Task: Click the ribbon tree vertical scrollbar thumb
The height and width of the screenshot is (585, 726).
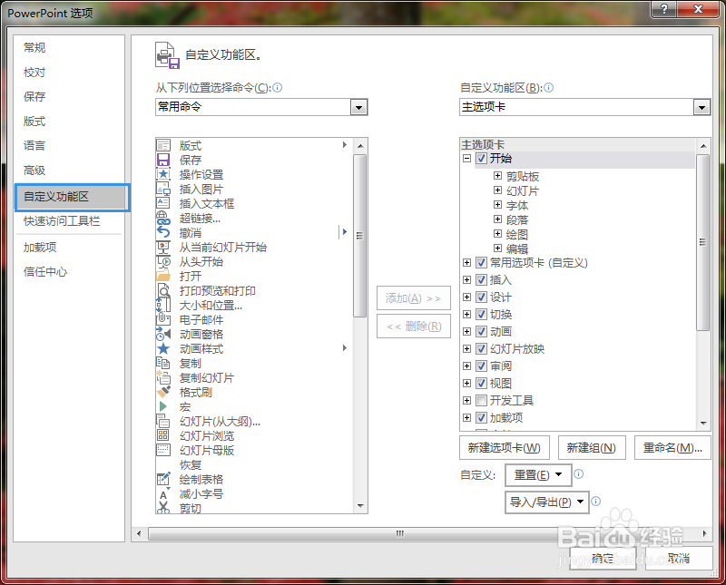Action: pos(702,242)
